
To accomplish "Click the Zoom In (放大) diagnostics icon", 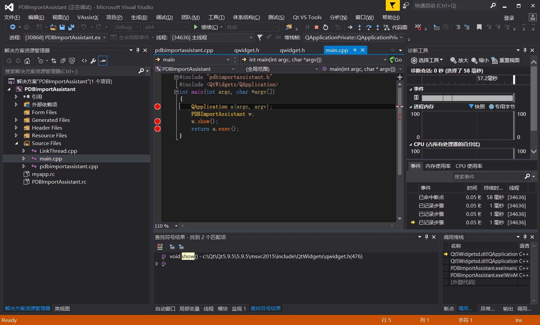I will 459,60.
